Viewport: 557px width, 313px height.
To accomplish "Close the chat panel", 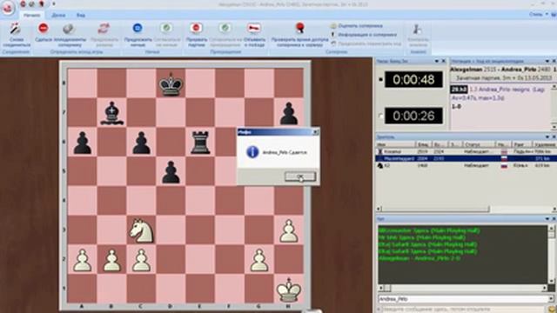I will point(554,219).
